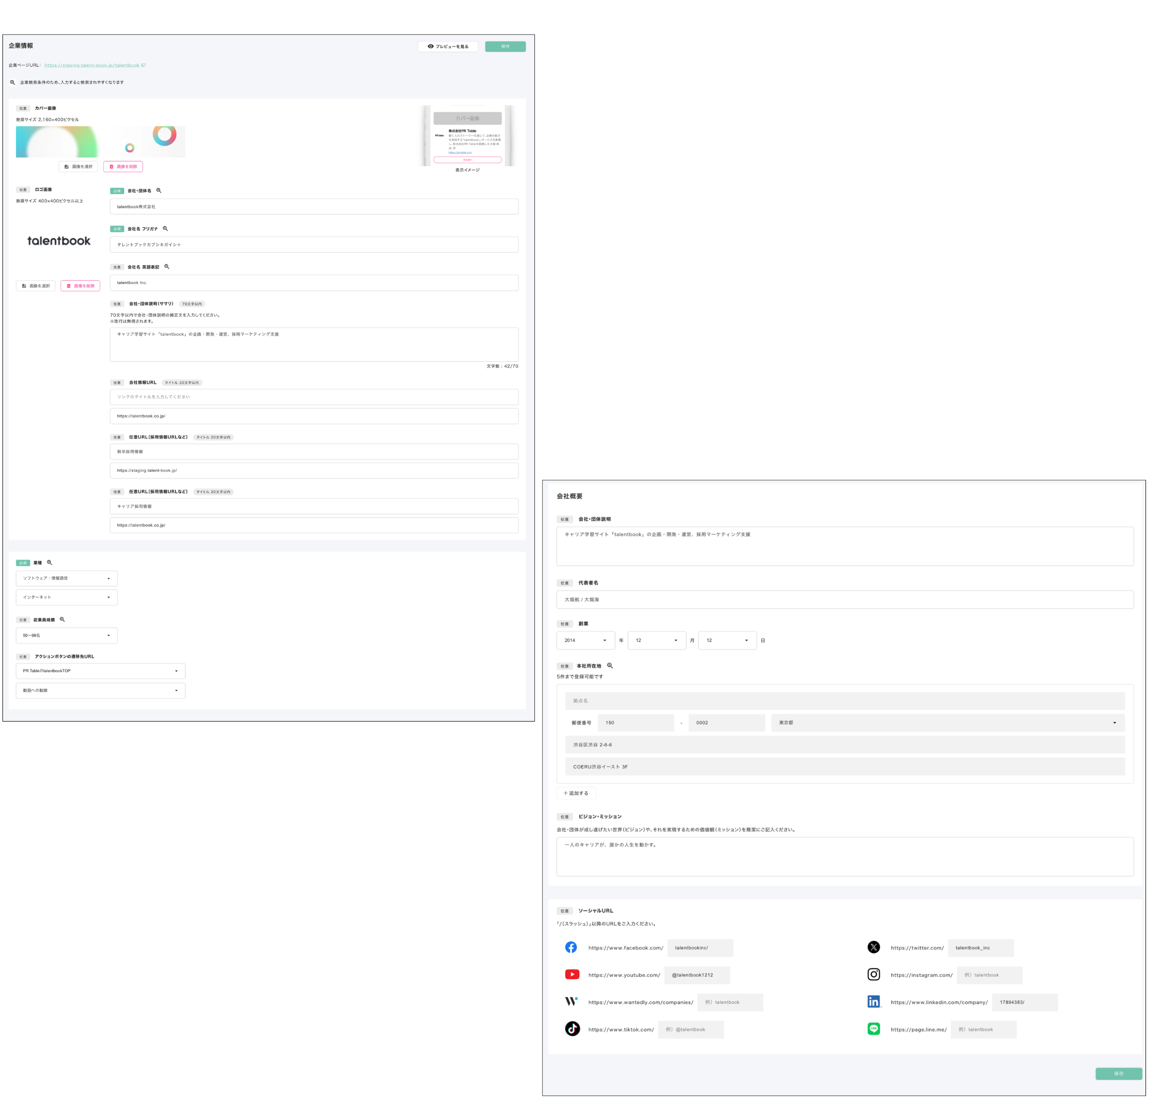
Task: Click the Facebook icon in social URLs
Action: pyautogui.click(x=571, y=947)
